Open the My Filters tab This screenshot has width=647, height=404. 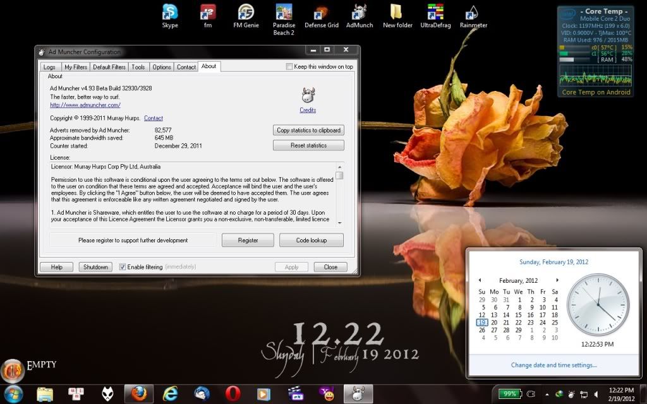pos(76,67)
